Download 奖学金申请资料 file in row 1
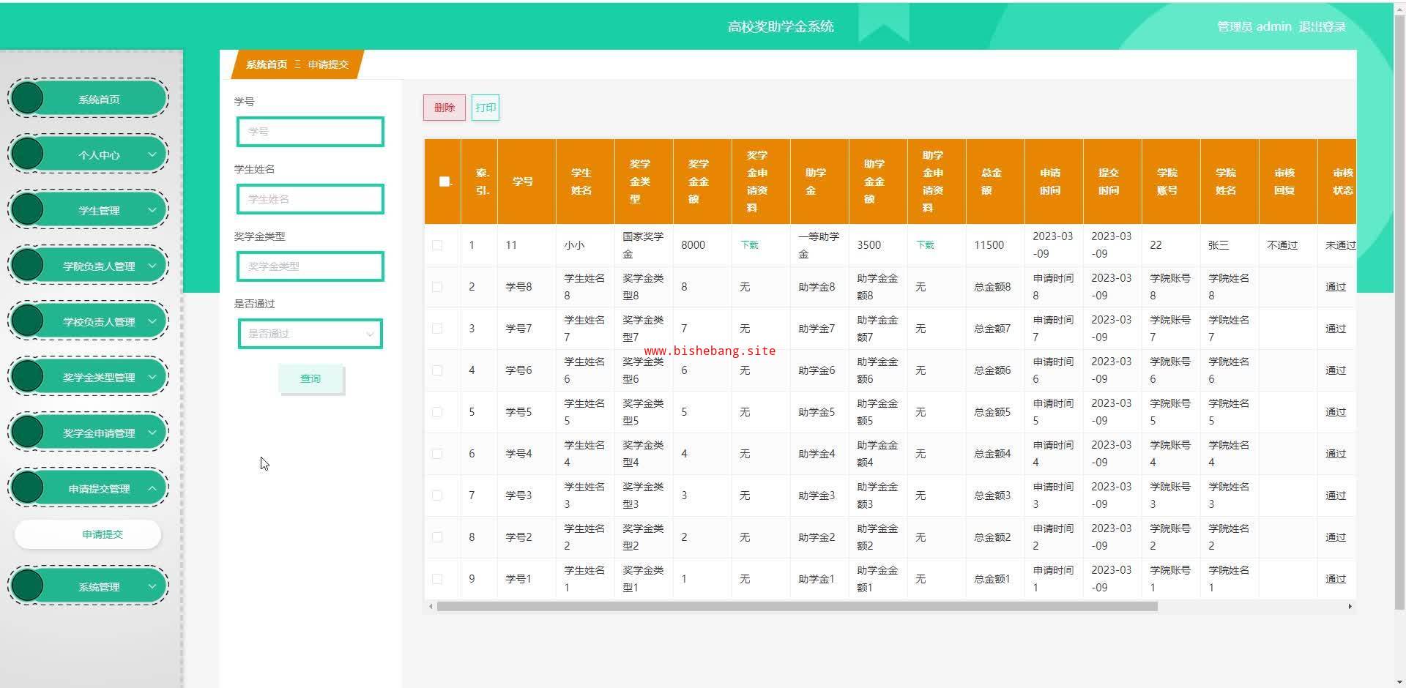The width and height of the screenshot is (1406, 688). (749, 245)
